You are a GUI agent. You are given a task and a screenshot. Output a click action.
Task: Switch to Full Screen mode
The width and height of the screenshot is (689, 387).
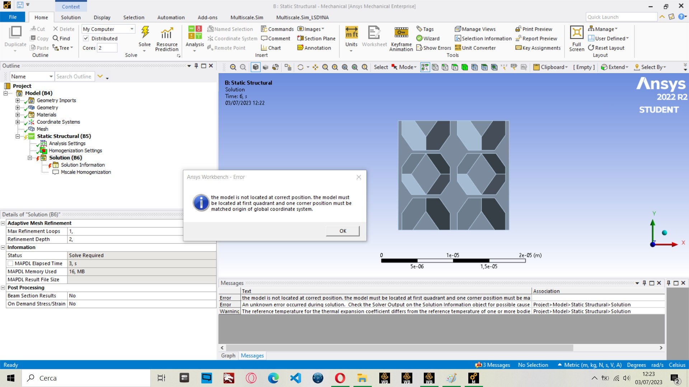click(577, 39)
